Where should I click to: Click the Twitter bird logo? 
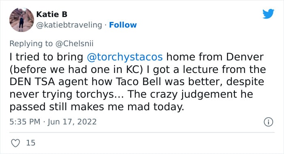(268, 13)
